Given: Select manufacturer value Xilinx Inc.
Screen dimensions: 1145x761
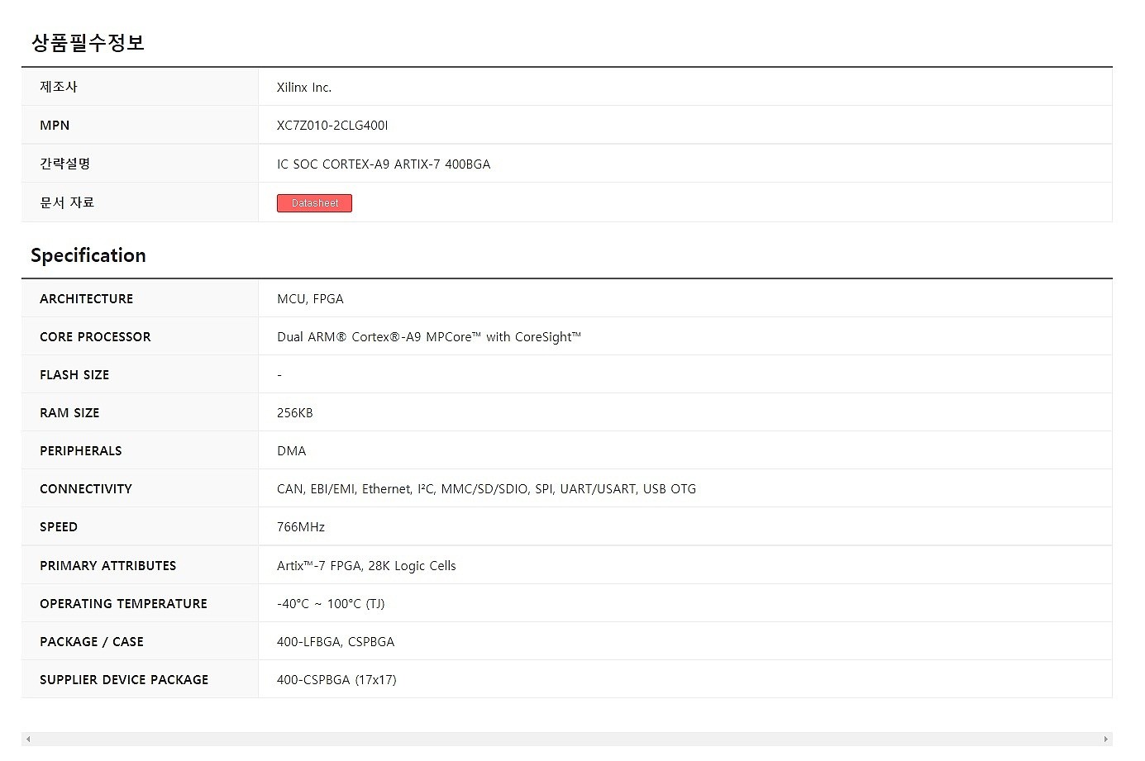Looking at the screenshot, I should click(x=304, y=88).
